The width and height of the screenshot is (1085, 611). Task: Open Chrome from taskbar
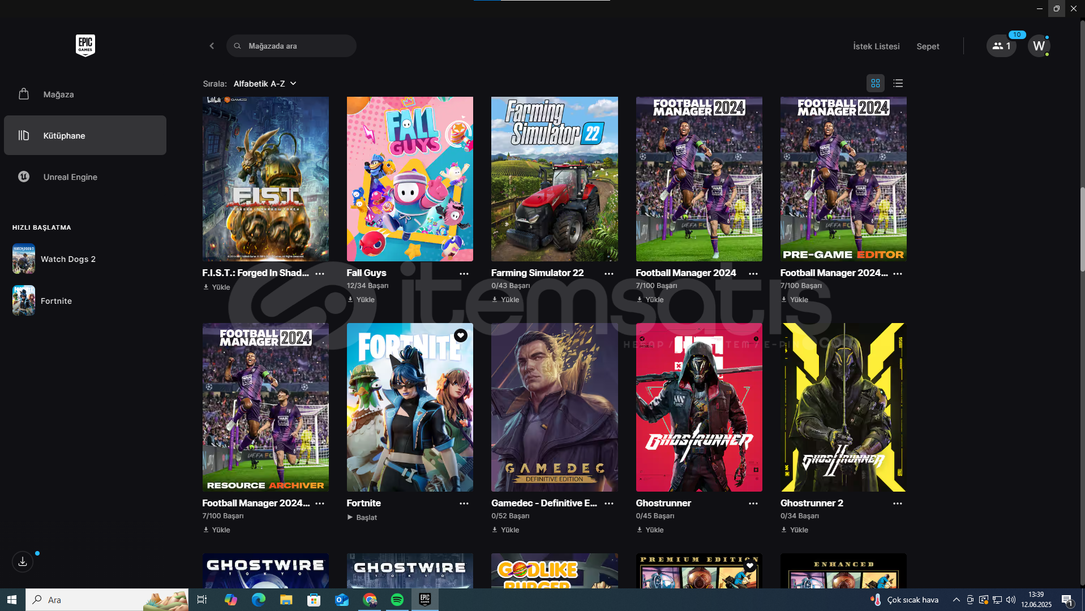coord(370,600)
